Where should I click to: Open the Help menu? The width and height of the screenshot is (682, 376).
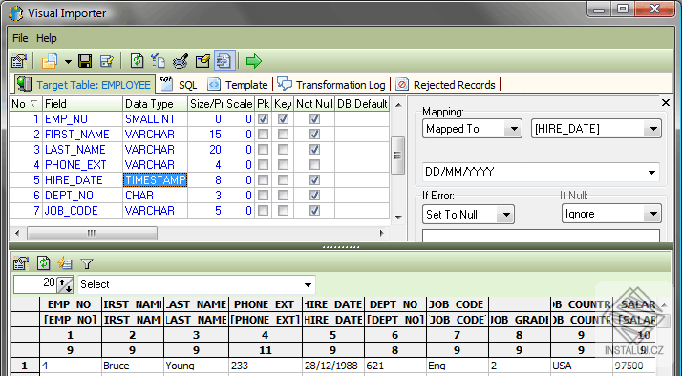[46, 38]
